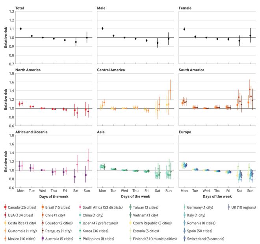Click the Estonia pale green legend marker

(x=130, y=231)
